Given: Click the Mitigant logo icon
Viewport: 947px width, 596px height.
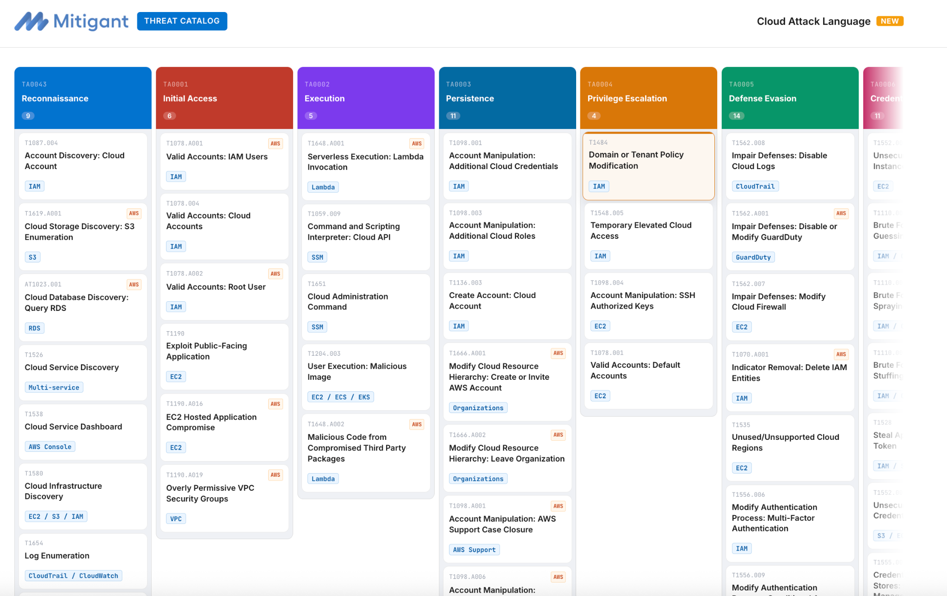Looking at the screenshot, I should pos(31,21).
